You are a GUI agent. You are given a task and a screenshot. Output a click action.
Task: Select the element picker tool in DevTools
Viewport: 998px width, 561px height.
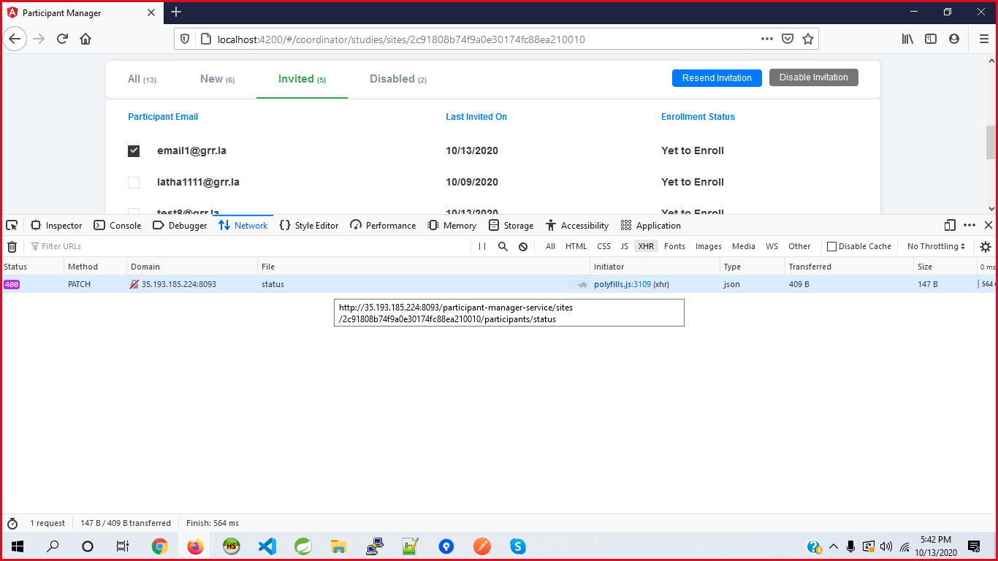[x=11, y=225]
